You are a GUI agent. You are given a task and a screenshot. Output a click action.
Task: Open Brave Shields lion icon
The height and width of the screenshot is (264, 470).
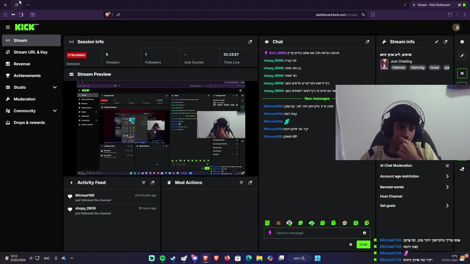click(108, 15)
